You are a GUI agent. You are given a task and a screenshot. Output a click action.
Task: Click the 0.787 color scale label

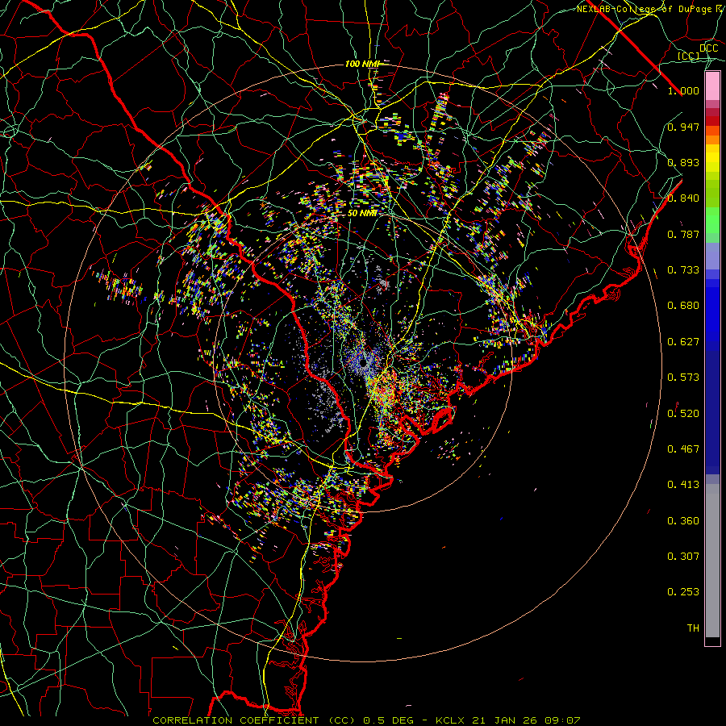(683, 234)
